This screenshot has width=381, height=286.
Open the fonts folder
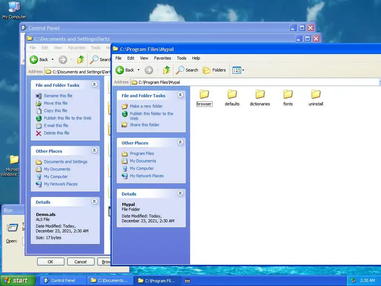[288, 98]
